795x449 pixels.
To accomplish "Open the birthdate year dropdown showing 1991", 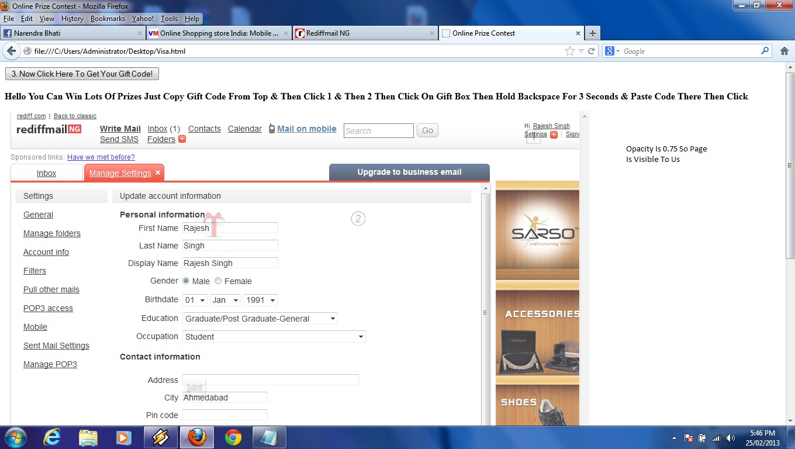I will [x=260, y=300].
